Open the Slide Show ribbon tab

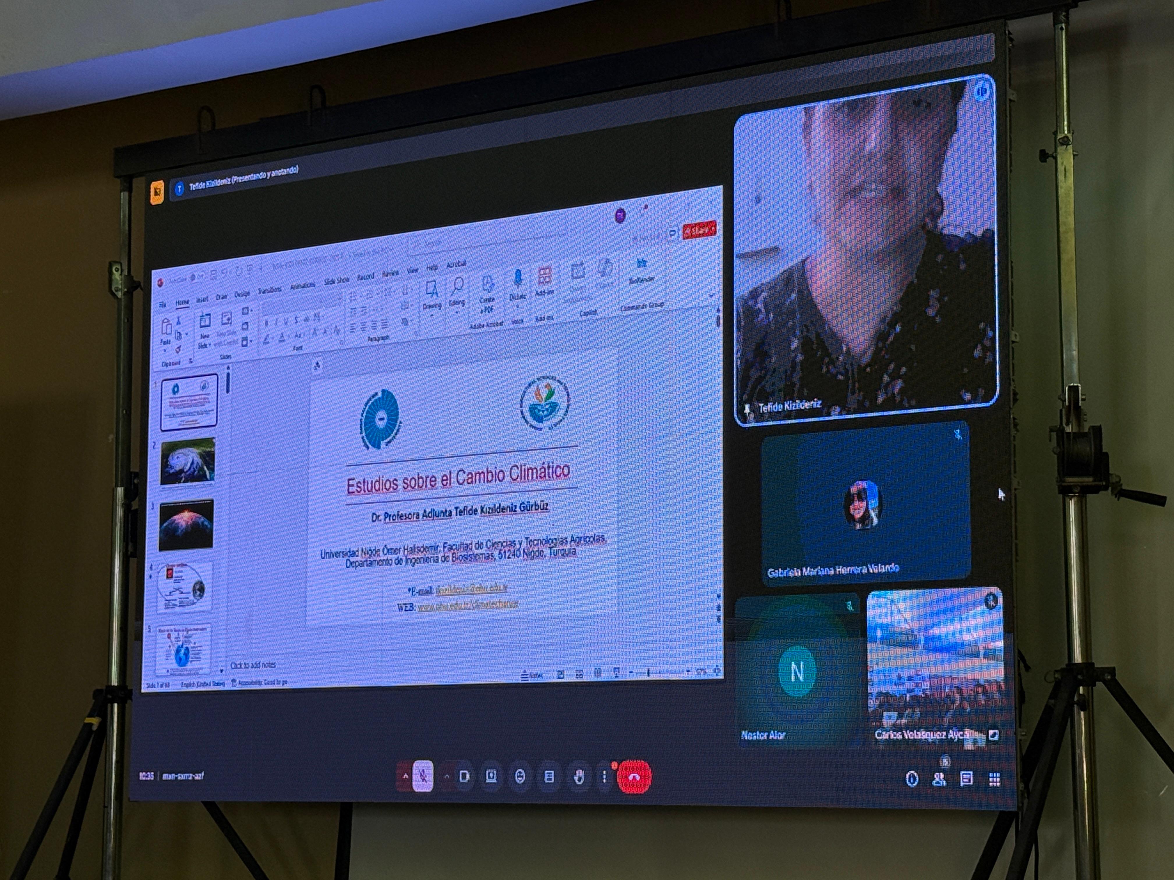(x=337, y=281)
